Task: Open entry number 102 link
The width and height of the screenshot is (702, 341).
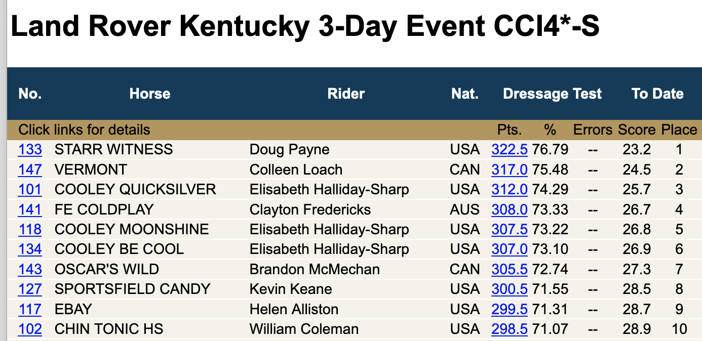Action: tap(30, 329)
